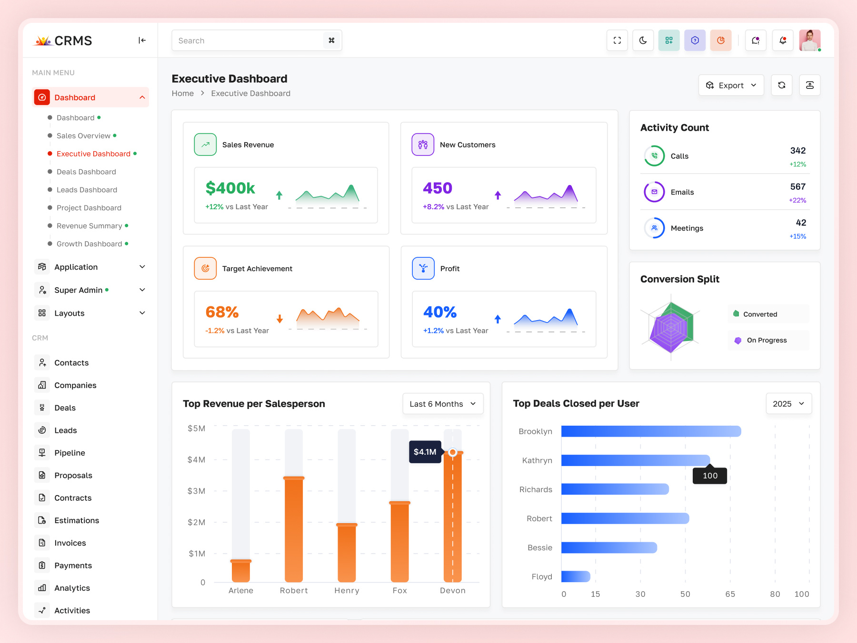Click Robert's orange revenue bar
The height and width of the screenshot is (643, 857).
click(294, 529)
